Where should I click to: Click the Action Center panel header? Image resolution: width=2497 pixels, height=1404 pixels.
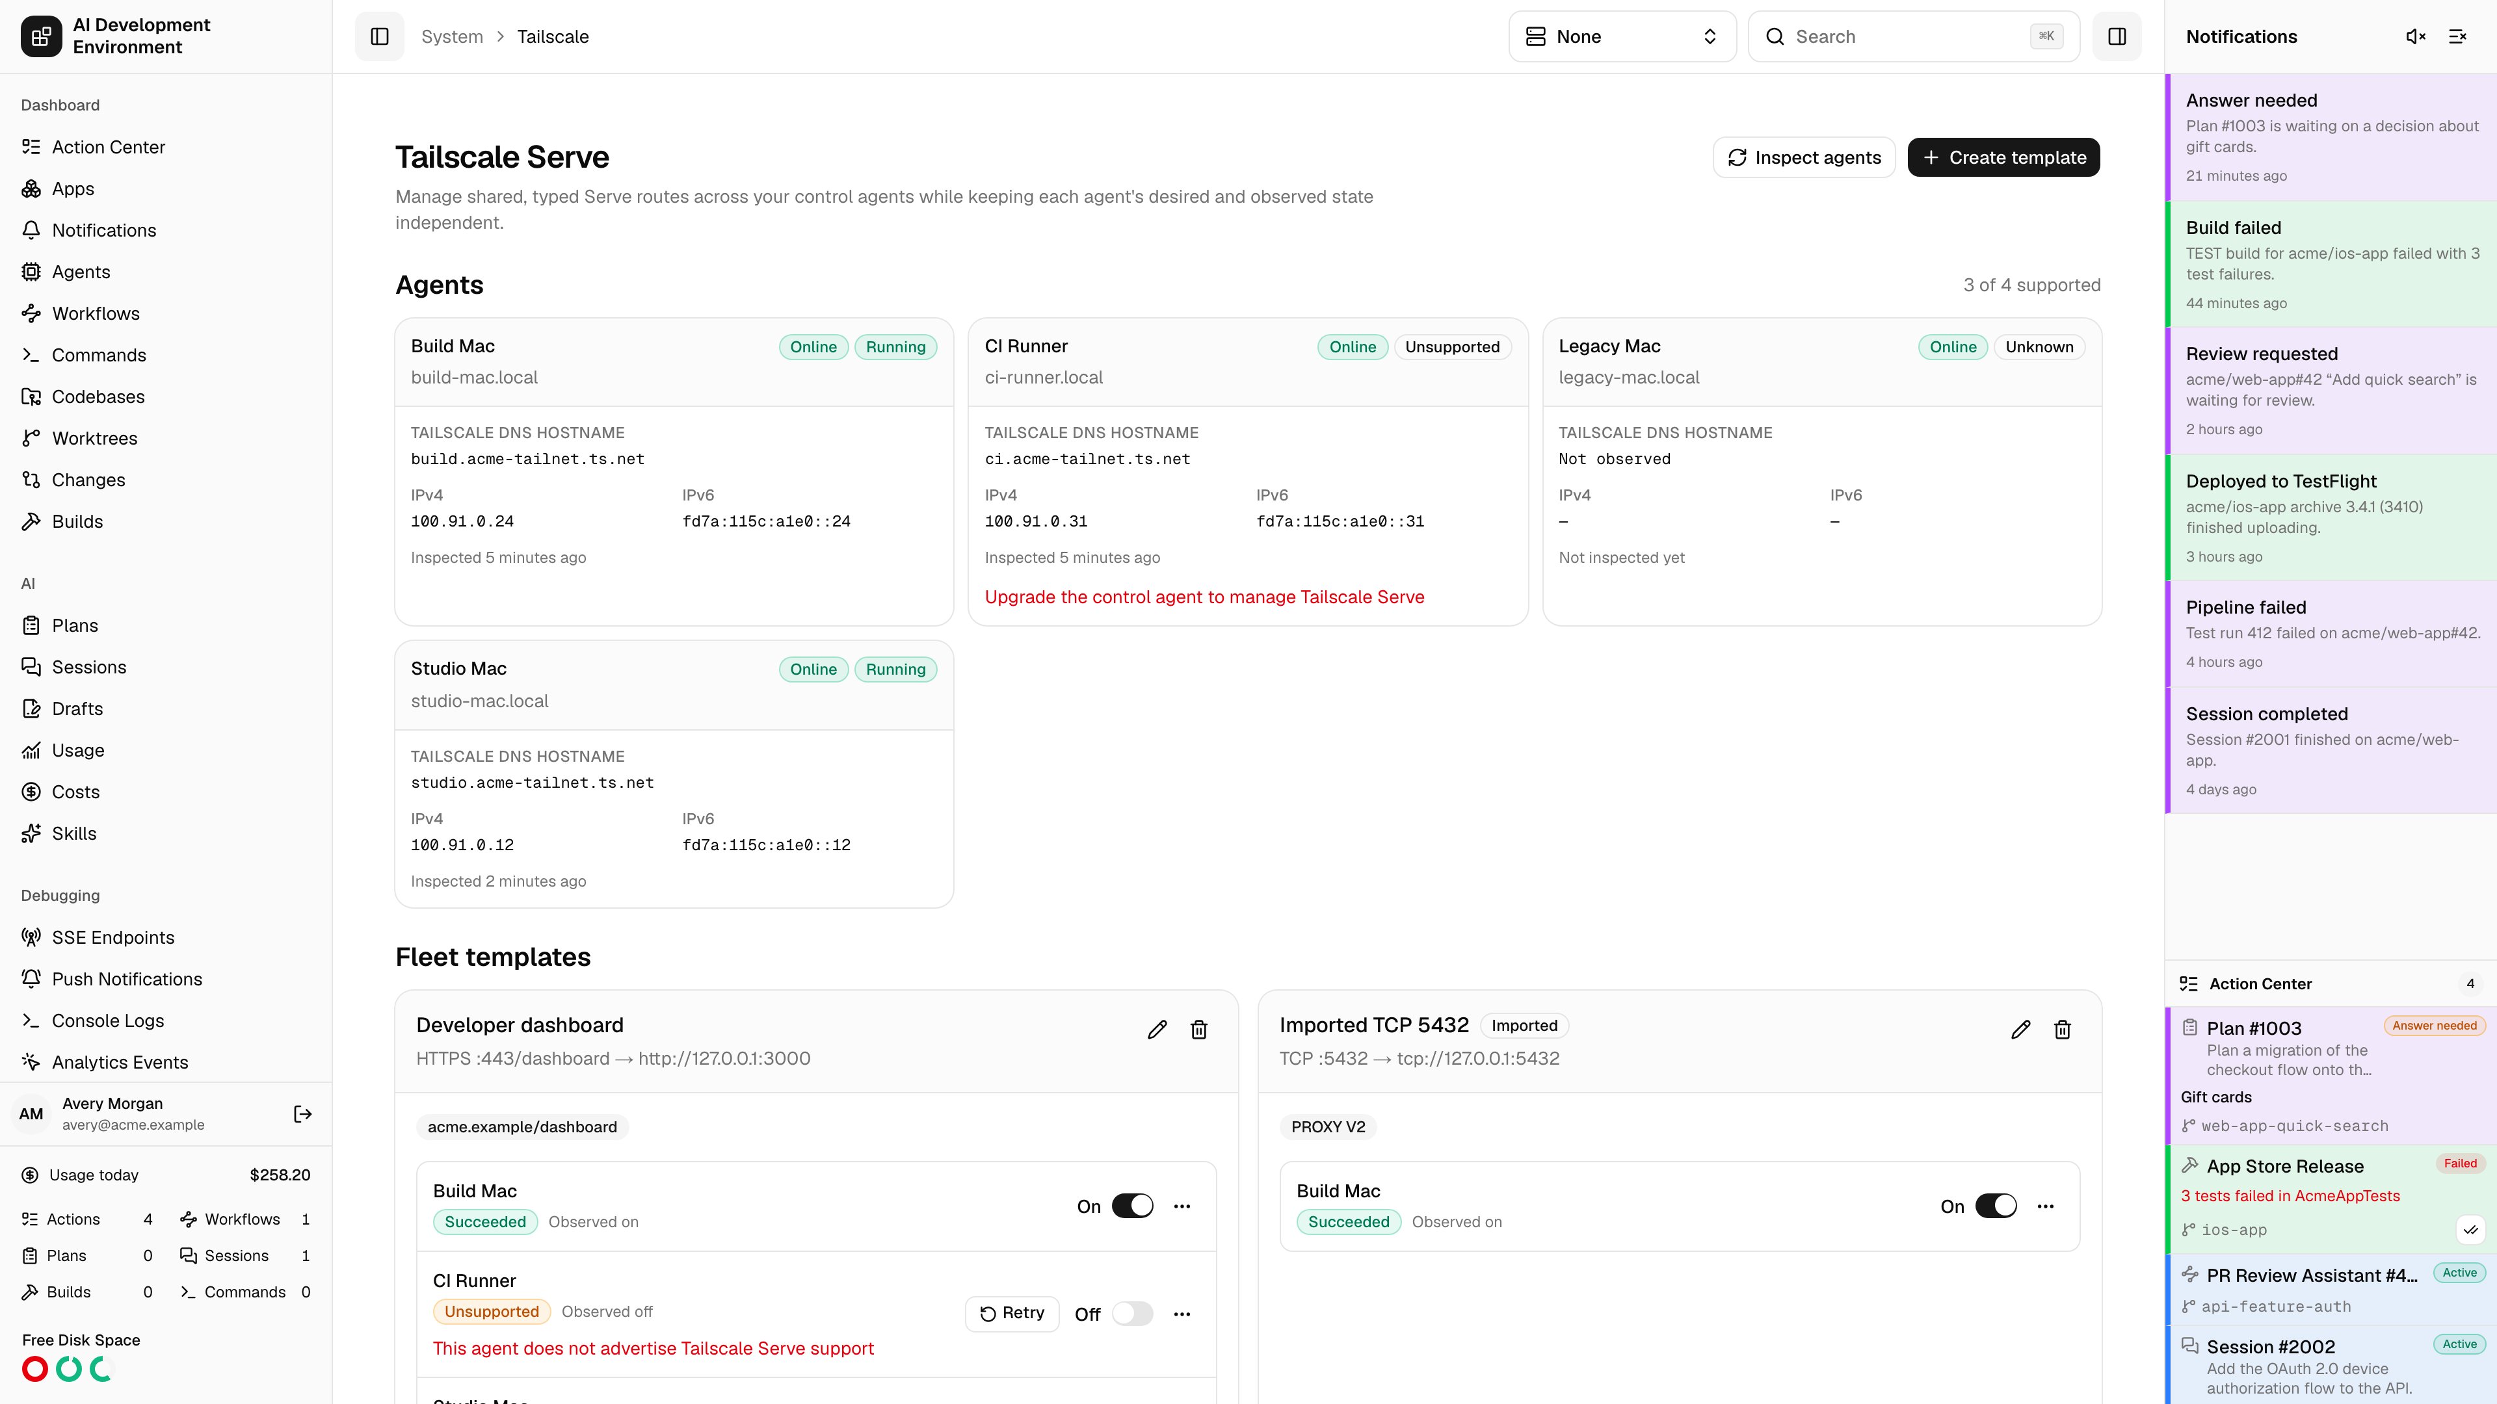click(x=2331, y=985)
